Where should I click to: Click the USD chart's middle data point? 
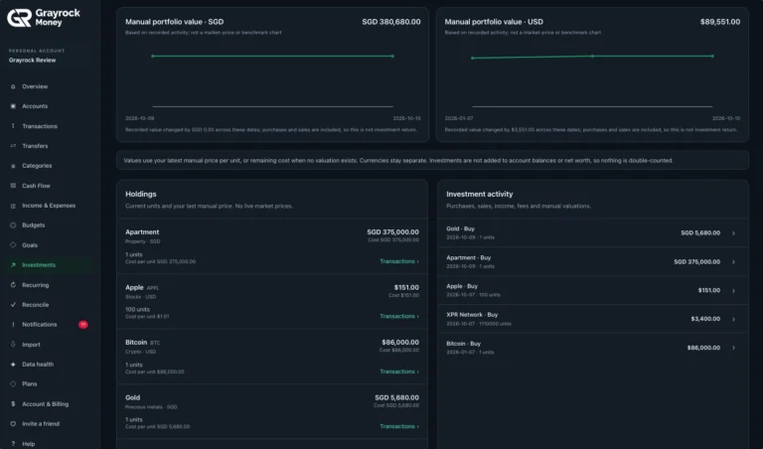coord(592,57)
